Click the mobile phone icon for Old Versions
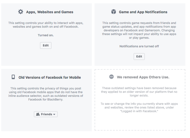190x138 pixels. point(13,77)
